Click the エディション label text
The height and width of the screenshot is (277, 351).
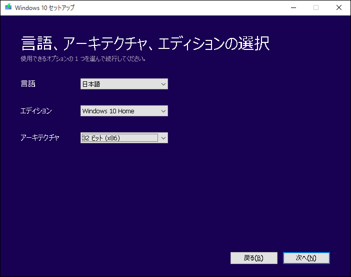36,111
